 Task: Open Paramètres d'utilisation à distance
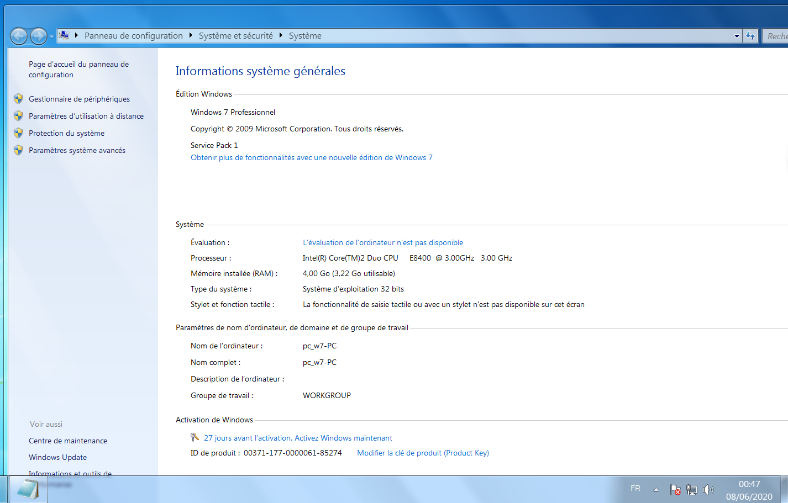coord(86,116)
